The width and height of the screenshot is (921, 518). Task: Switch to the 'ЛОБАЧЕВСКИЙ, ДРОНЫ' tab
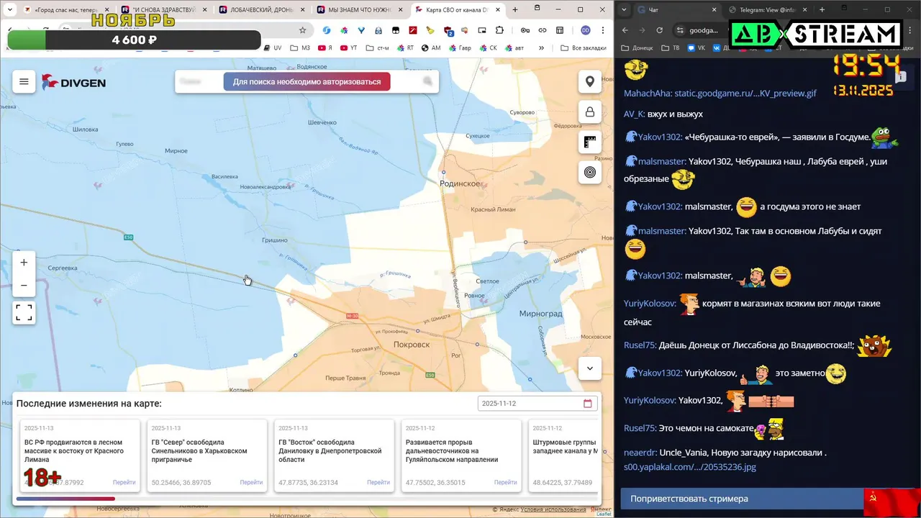pos(261,10)
